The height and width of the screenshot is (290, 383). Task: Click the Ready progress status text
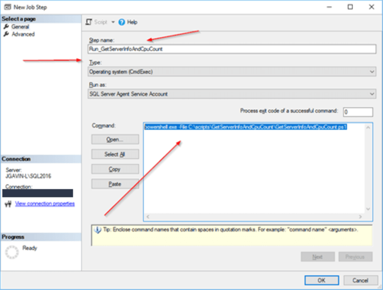coord(30,248)
